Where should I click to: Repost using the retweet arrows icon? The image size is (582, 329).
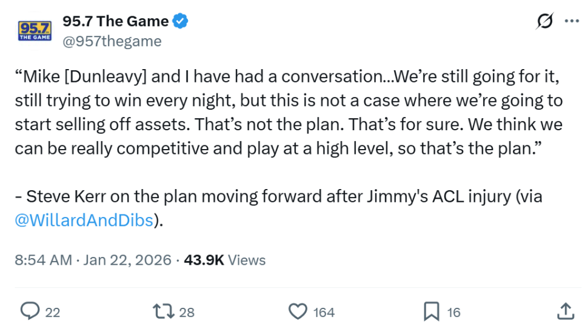(x=162, y=311)
